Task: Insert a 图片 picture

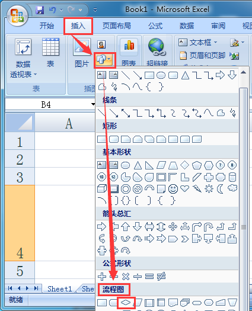Action: coord(82,53)
